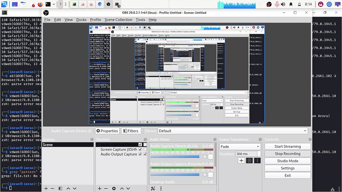Toggle visibility checkbox for Screen Capture (XSHM) source

[140, 149]
